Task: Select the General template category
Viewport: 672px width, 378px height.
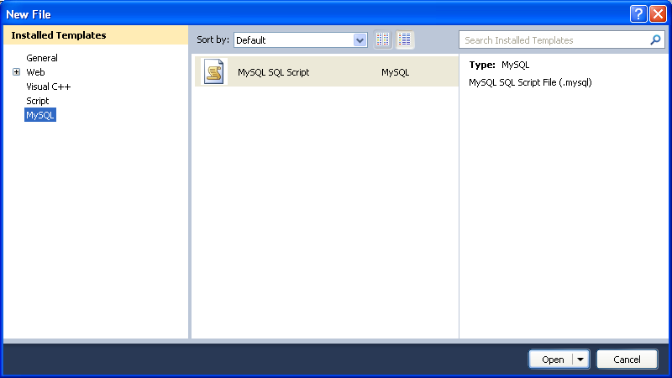Action: 42,58
